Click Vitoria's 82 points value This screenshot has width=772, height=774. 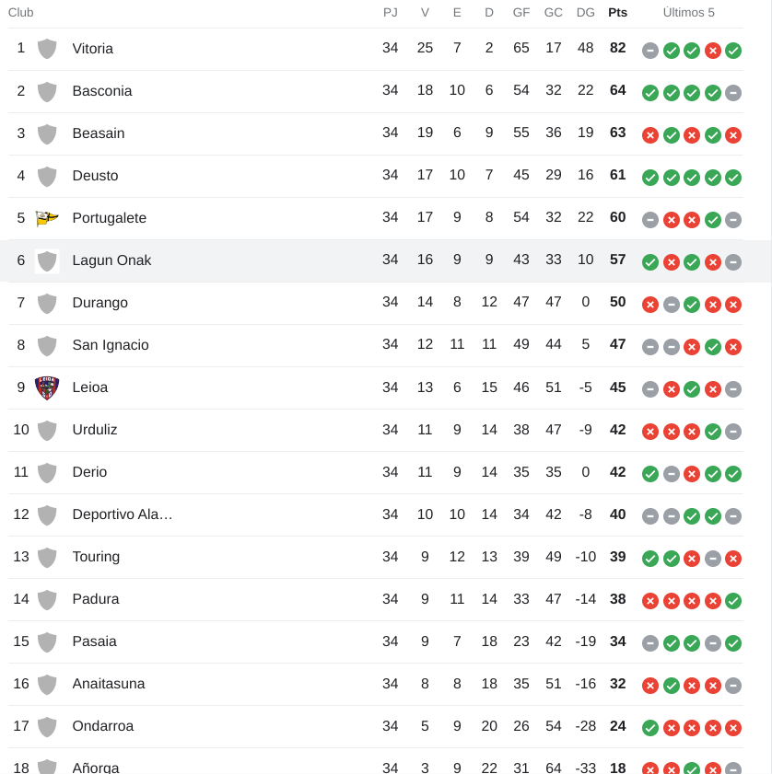(x=617, y=48)
